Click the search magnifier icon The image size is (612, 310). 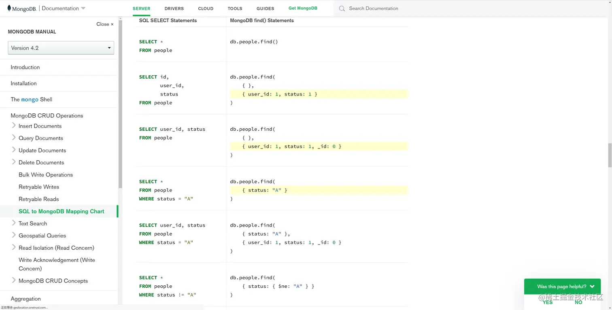[342, 8]
